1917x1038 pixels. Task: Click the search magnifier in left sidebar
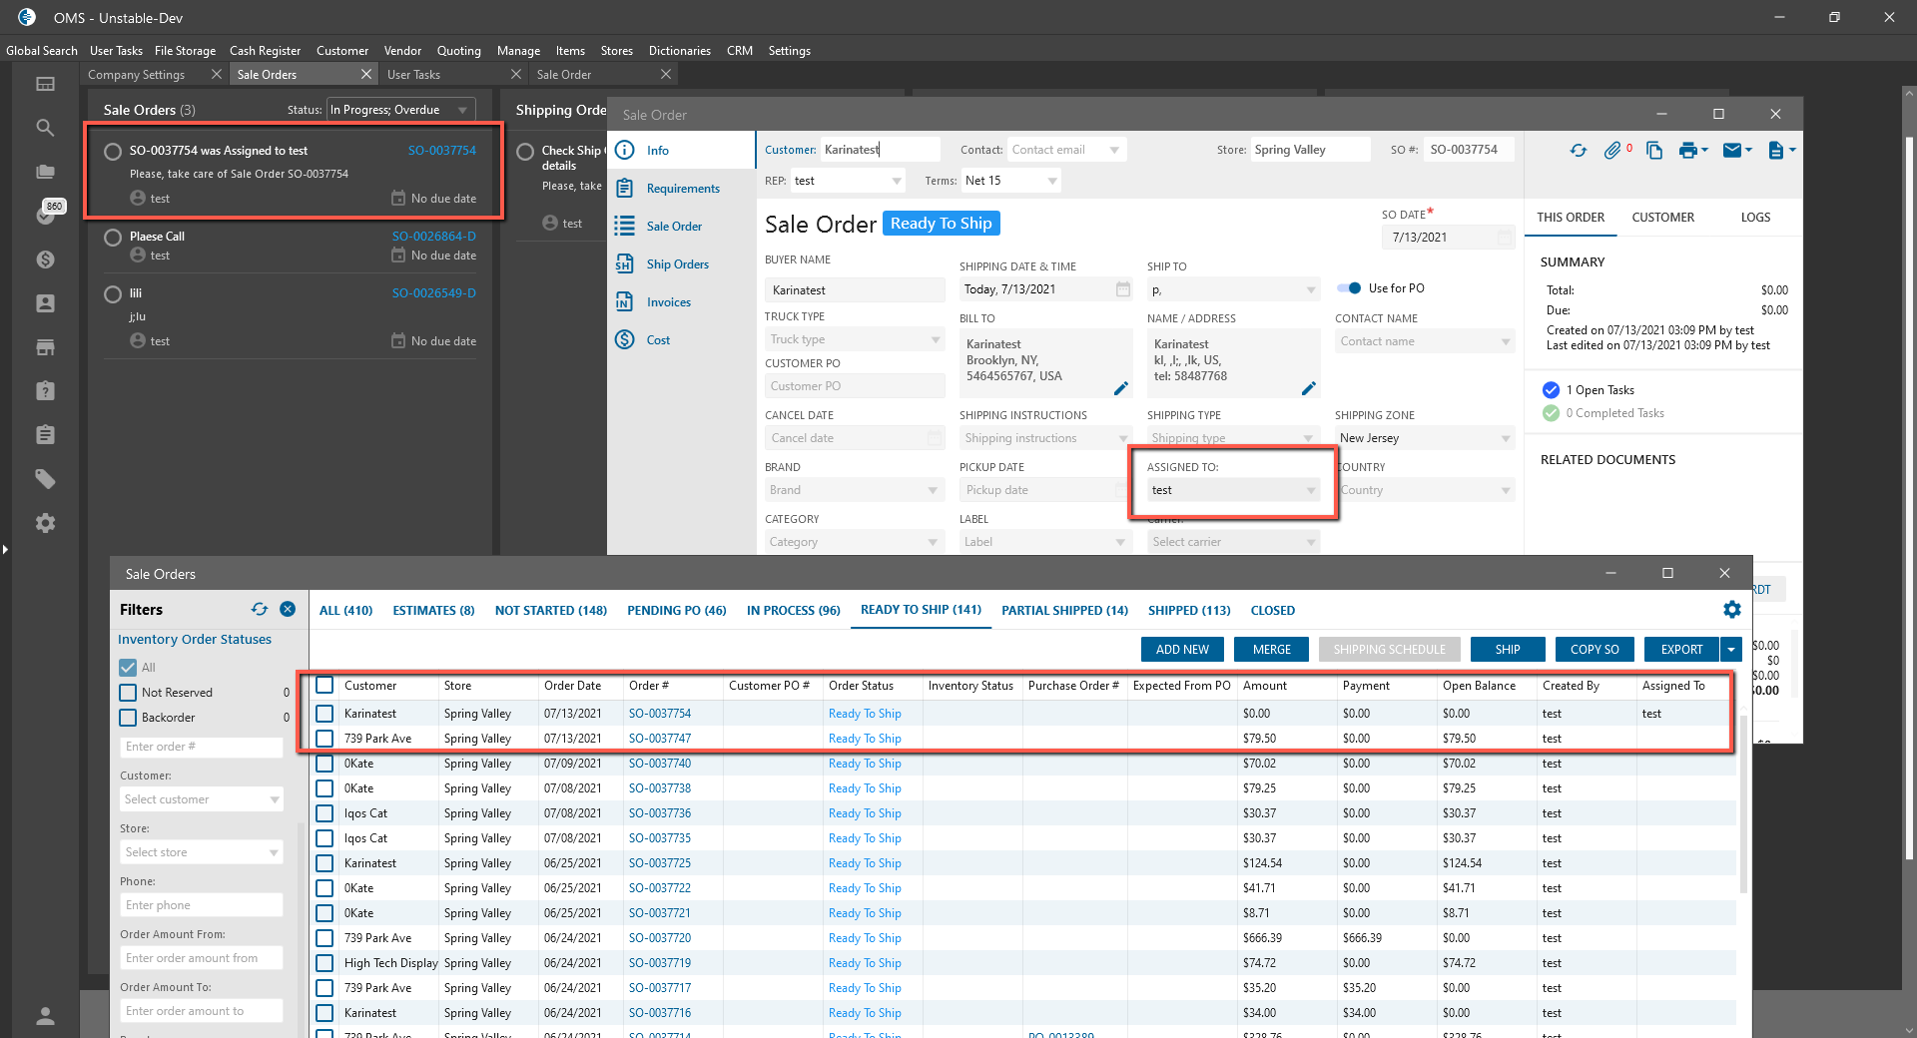pos(45,128)
